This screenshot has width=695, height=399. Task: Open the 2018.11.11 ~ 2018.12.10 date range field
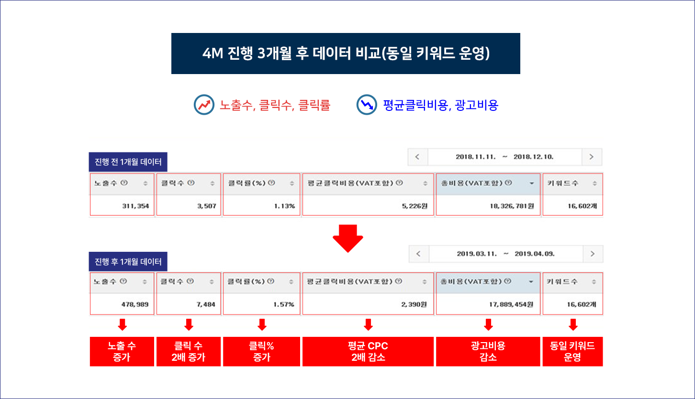click(x=505, y=157)
